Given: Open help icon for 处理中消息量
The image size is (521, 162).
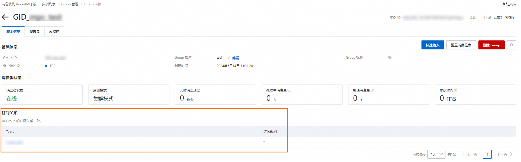Looking at the screenshot, I should coord(289,90).
